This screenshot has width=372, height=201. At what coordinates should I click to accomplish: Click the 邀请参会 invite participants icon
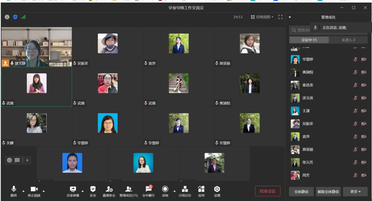point(109,189)
